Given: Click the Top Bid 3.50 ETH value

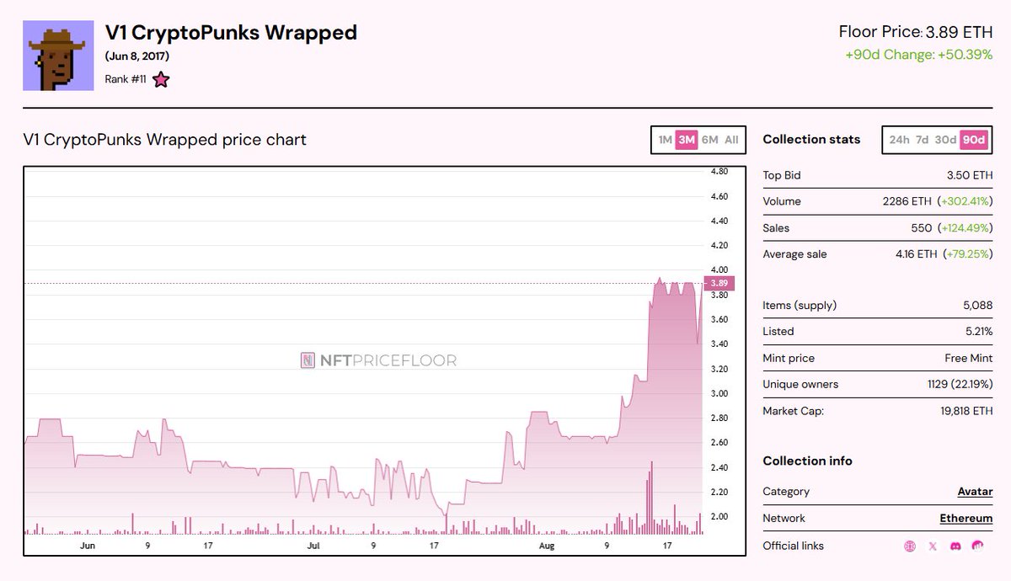Looking at the screenshot, I should (x=970, y=176).
